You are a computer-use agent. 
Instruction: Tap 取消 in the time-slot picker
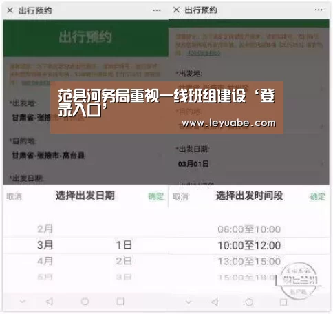click(180, 197)
